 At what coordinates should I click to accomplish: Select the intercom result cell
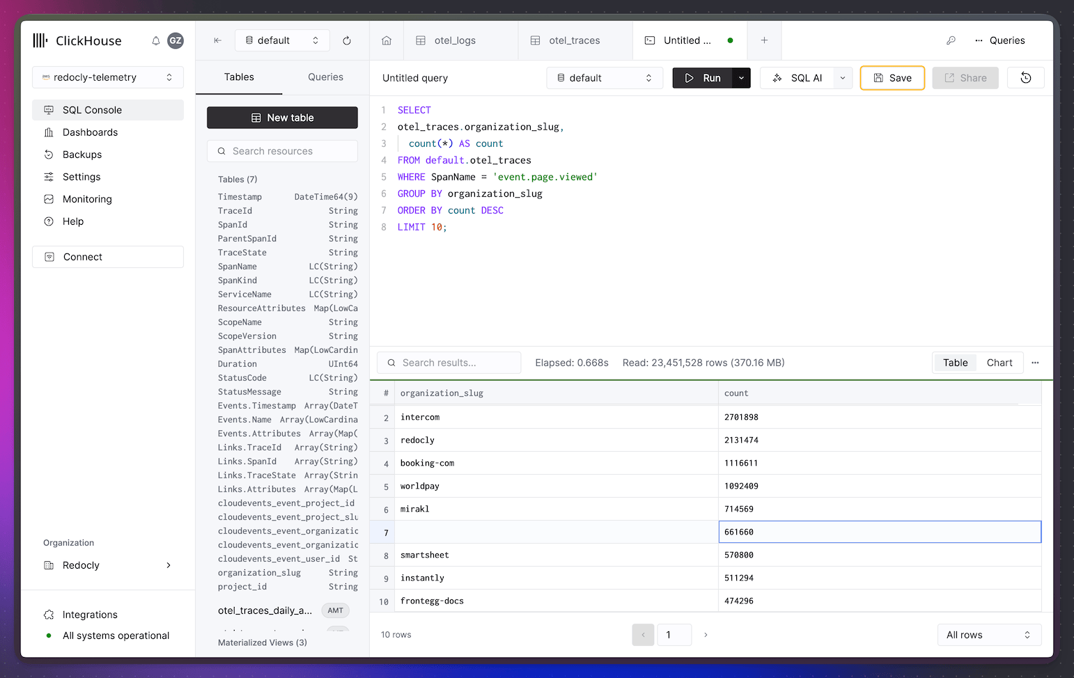tap(557, 417)
